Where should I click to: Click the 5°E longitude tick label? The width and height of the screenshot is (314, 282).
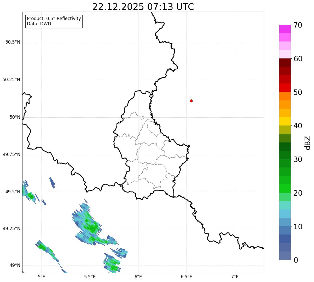[x=42, y=277]
